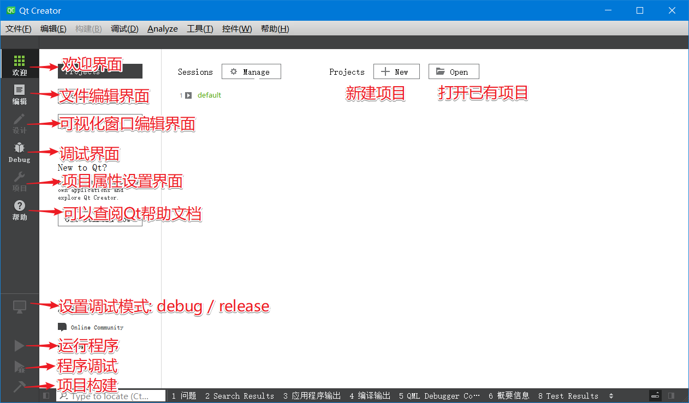The height and width of the screenshot is (403, 689).
Task: Click the Start Debugging run icon
Action: click(19, 366)
